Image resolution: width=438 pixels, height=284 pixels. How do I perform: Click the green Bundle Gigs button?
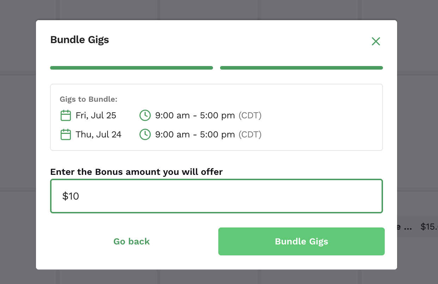(x=302, y=241)
